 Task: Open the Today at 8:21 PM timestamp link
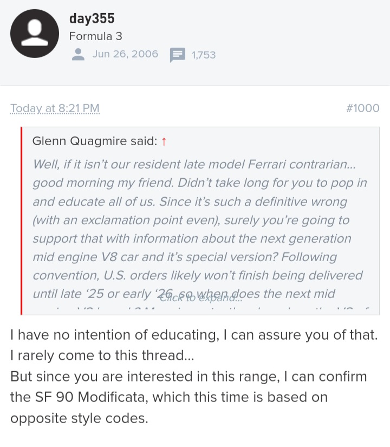tap(55, 108)
